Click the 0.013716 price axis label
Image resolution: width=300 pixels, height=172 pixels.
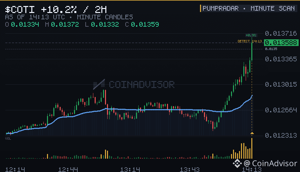(281, 33)
